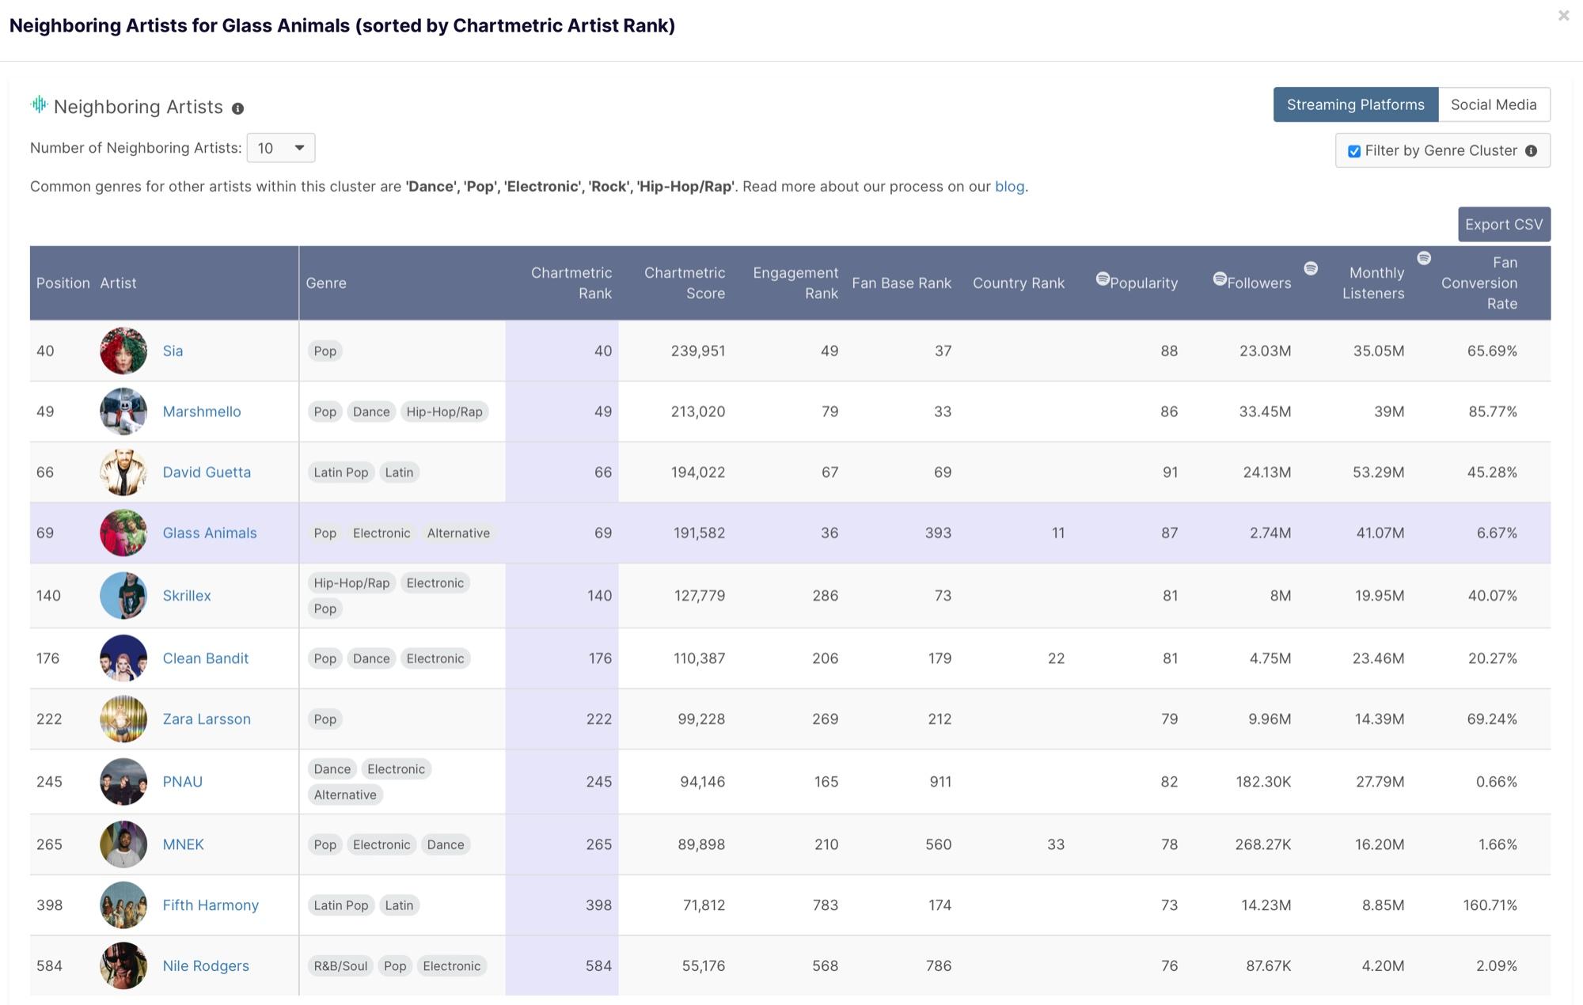Click Clean Bandit's avatar thumbnail

click(x=123, y=658)
